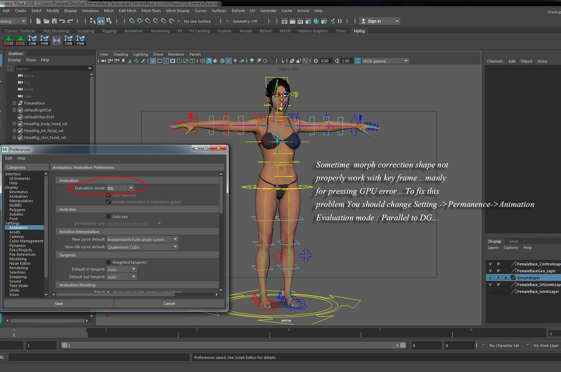The image size is (561, 372).
Task: Enable Smooth Shade All cube icon
Action: 209,61
